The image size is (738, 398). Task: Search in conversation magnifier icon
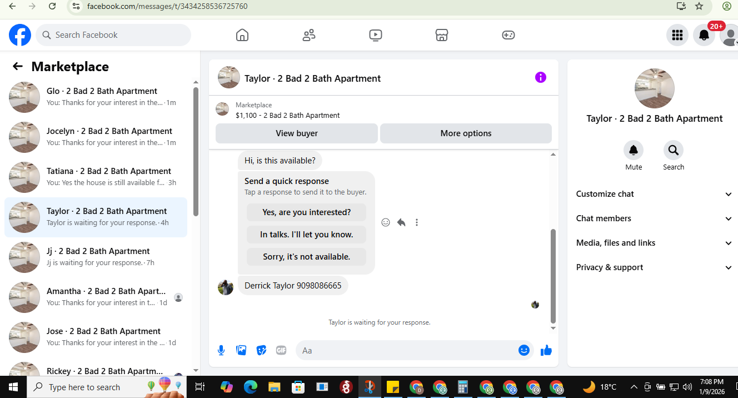pyautogui.click(x=674, y=150)
